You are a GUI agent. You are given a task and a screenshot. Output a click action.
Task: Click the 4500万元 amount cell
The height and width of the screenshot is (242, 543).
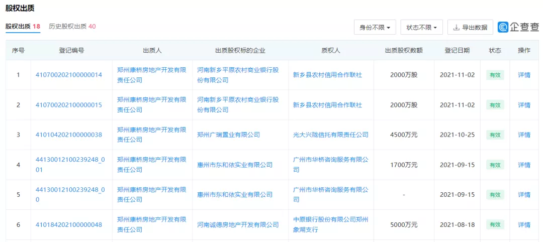(404, 135)
